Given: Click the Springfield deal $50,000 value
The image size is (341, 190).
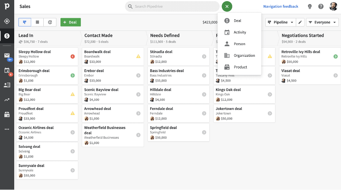Looking at the screenshot, I should pyautogui.click(x=161, y=138).
